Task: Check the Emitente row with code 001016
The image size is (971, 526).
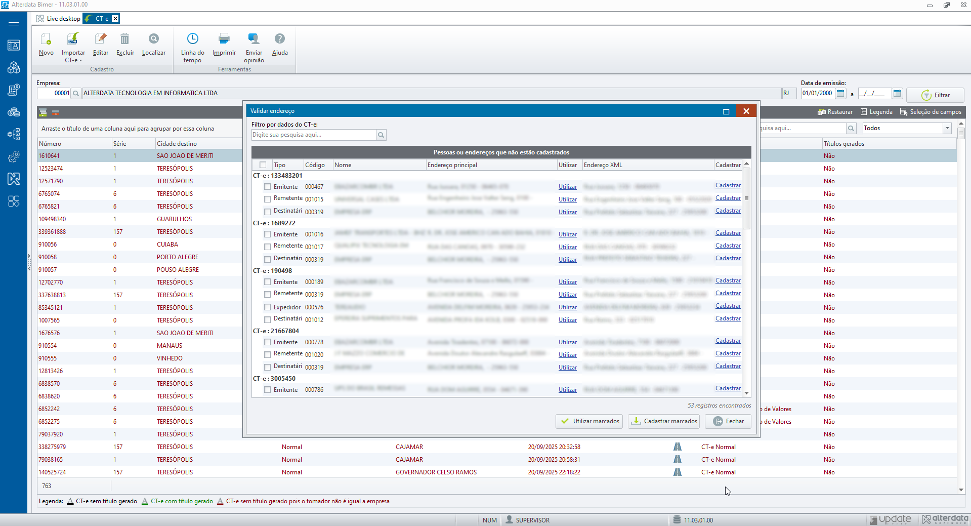Action: click(x=267, y=234)
